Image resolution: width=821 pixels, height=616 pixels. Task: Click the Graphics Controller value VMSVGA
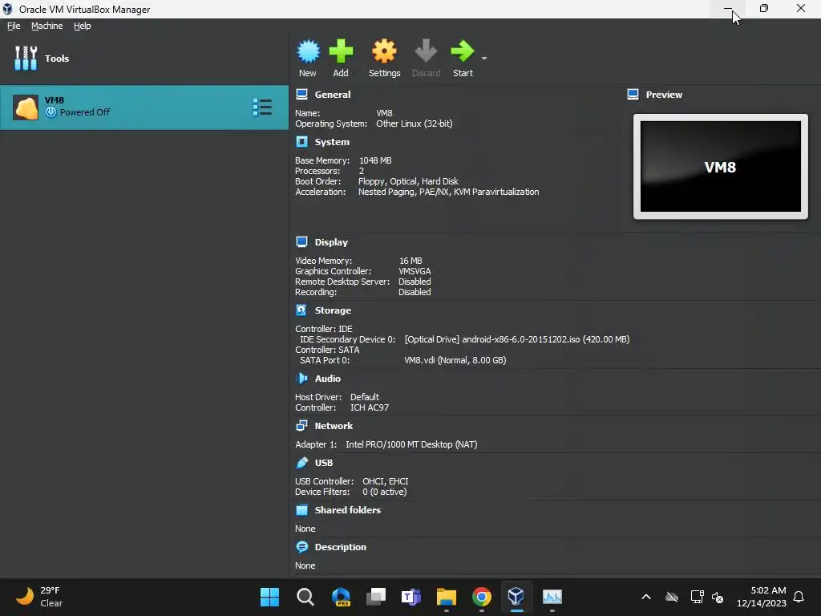415,271
